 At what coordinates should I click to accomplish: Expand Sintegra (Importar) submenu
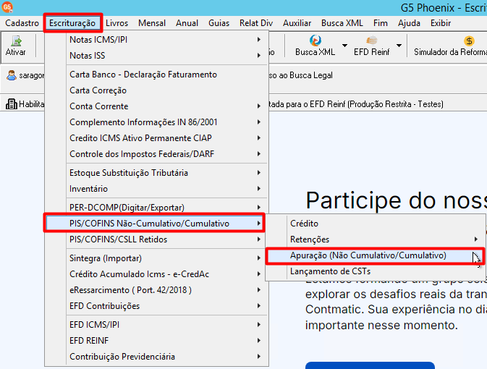click(156, 258)
